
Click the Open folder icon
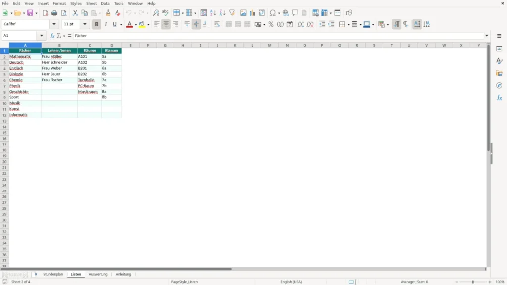click(18, 13)
